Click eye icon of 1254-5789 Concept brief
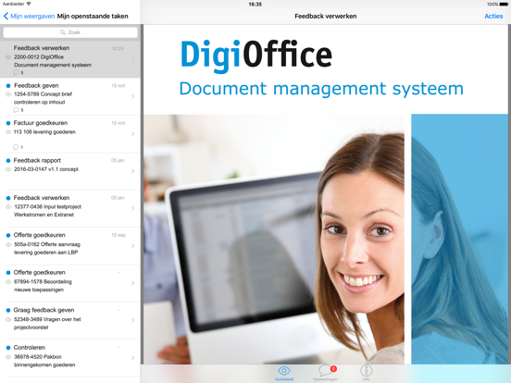 pyautogui.click(x=8, y=94)
